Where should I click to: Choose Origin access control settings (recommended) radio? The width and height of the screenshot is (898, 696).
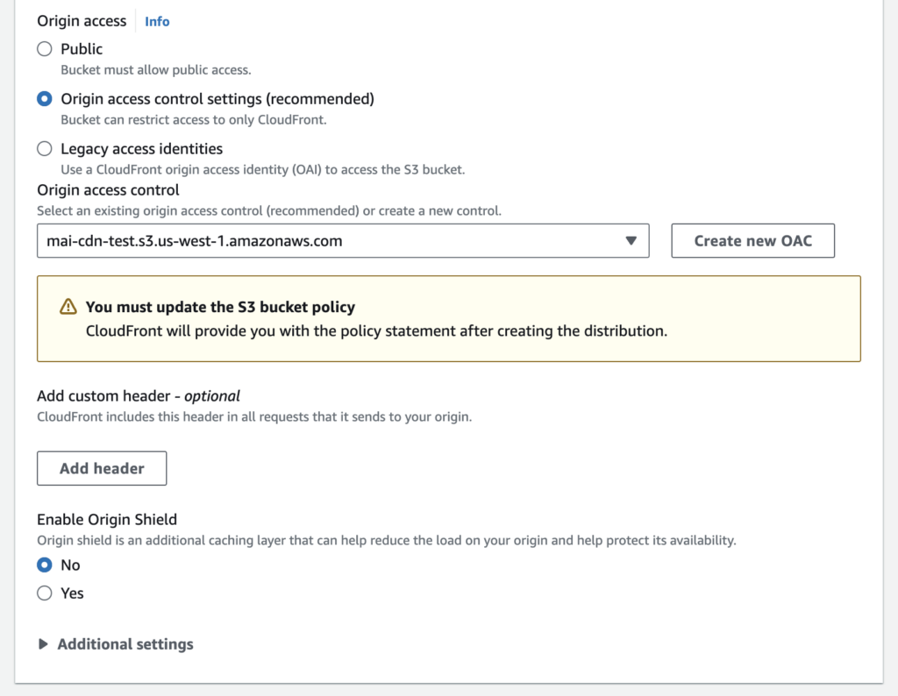pos(45,99)
